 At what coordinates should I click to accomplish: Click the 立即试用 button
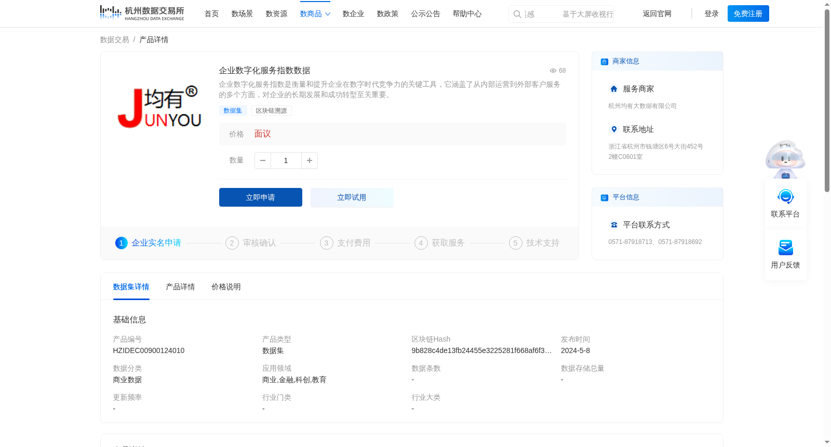(352, 197)
